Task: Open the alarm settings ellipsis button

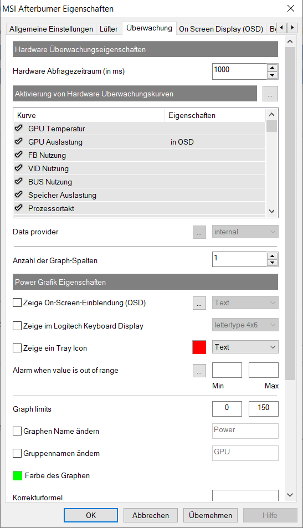Action: coord(199,371)
